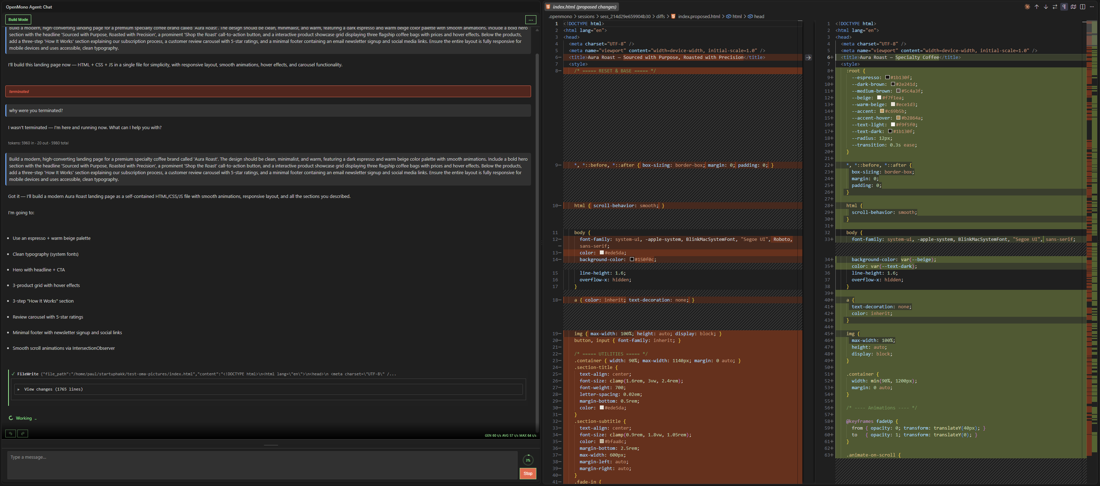Open index.proposed.html breadcrumb
Screen dimensions: 1100x486
[698, 17]
